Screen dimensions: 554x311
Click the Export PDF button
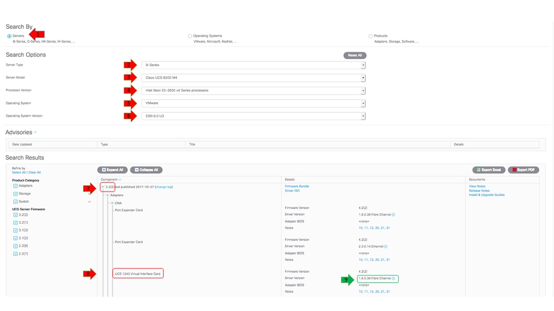pyautogui.click(x=523, y=170)
